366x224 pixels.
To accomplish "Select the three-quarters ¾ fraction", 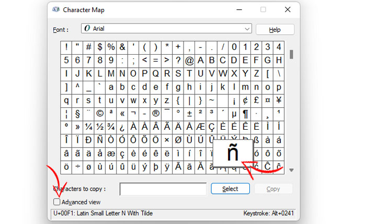I will point(111,127).
